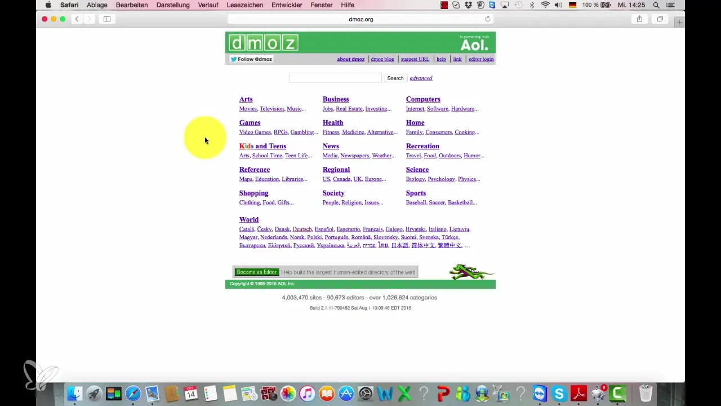Image resolution: width=721 pixels, height=406 pixels.
Task: Open the Psychology subcategory link
Action: 441,179
